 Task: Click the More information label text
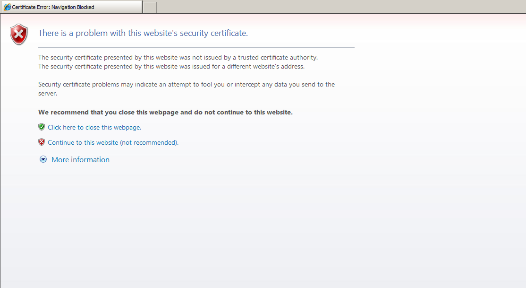[80, 159]
